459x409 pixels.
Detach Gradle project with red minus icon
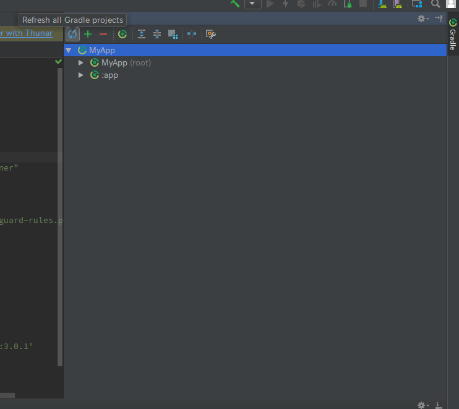click(x=103, y=34)
